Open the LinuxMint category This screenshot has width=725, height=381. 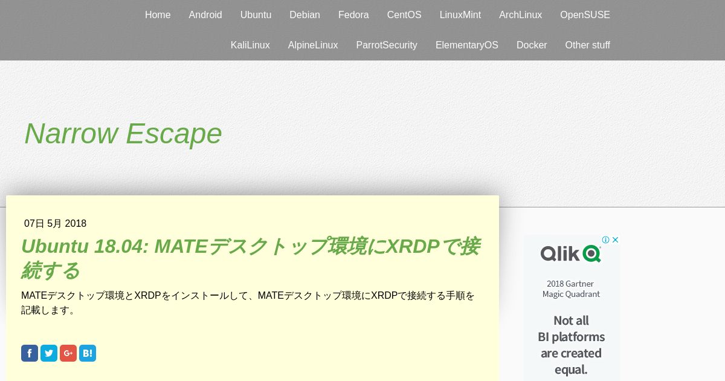[460, 15]
